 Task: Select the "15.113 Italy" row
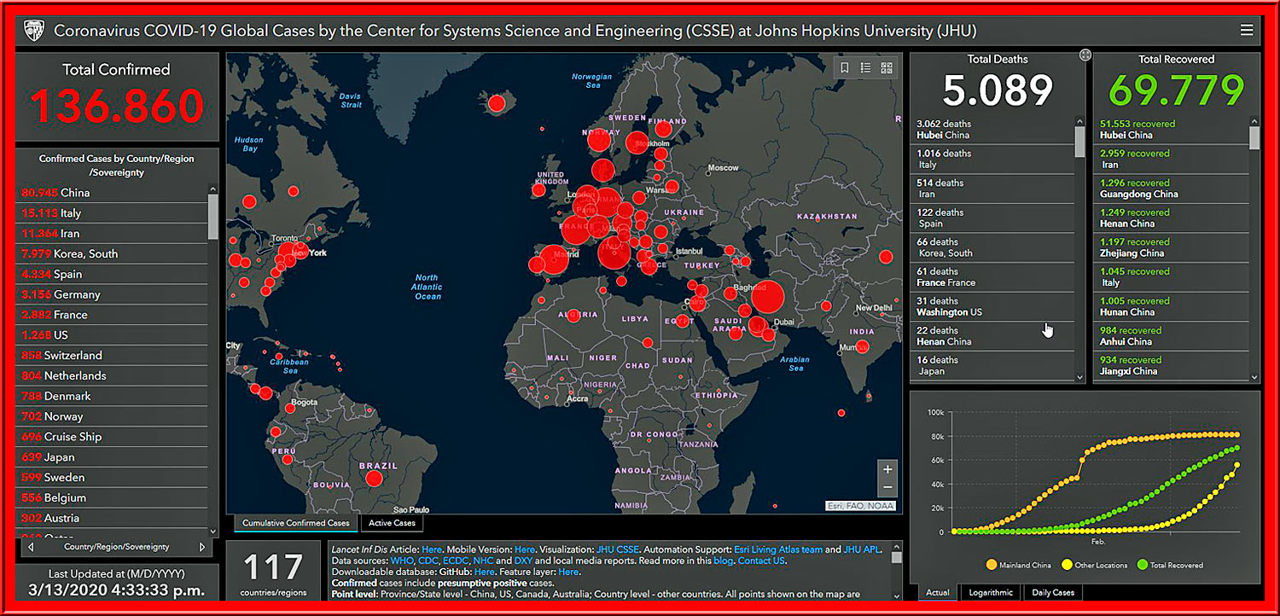tap(112, 213)
